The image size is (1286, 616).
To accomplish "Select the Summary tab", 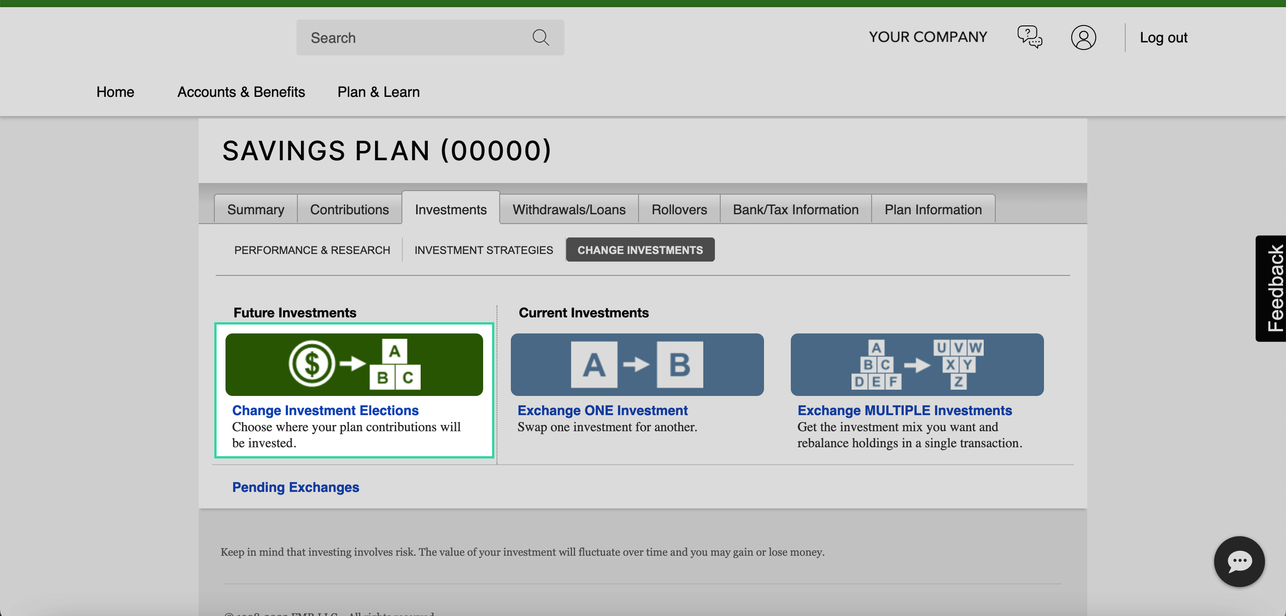I will (256, 209).
